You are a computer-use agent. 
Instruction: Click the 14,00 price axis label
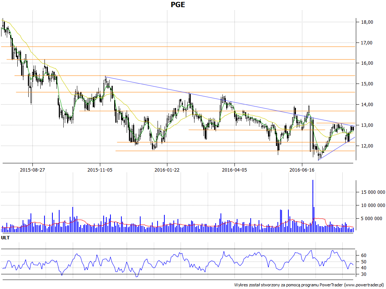[x=367, y=105]
